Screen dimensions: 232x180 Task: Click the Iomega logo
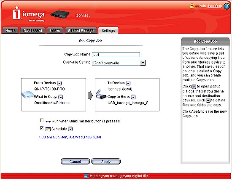(29, 14)
